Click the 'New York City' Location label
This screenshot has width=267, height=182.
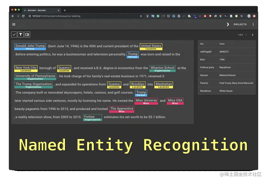26,69
